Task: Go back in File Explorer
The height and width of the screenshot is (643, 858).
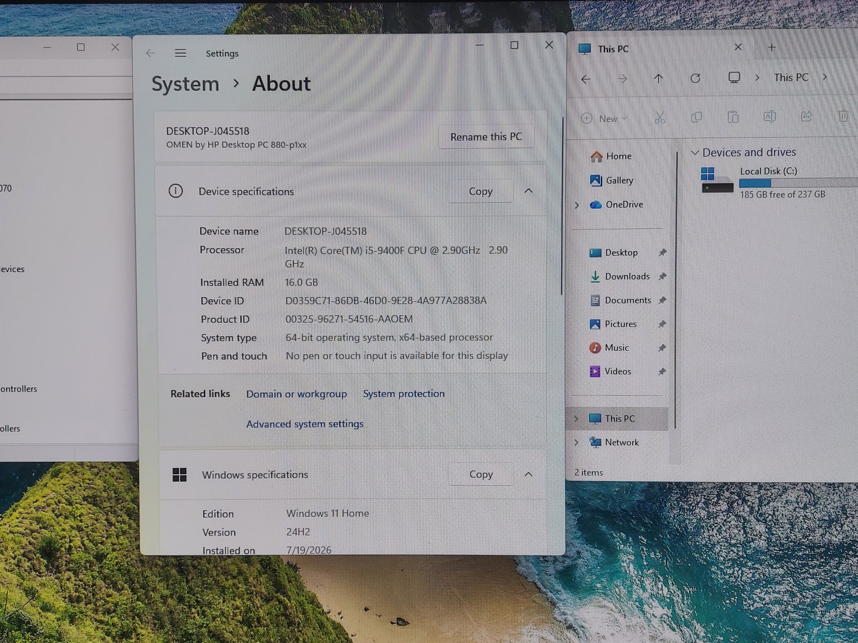Action: coord(586,79)
